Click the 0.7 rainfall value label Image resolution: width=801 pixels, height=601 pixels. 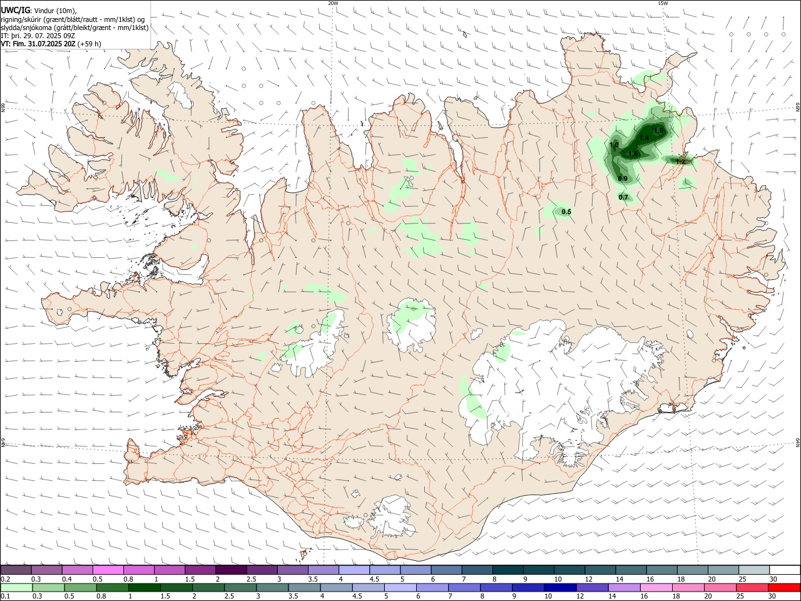(x=623, y=197)
